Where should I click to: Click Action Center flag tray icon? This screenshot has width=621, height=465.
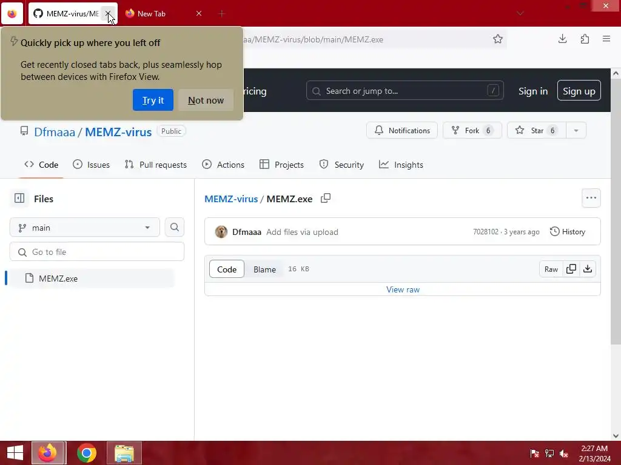(x=534, y=453)
